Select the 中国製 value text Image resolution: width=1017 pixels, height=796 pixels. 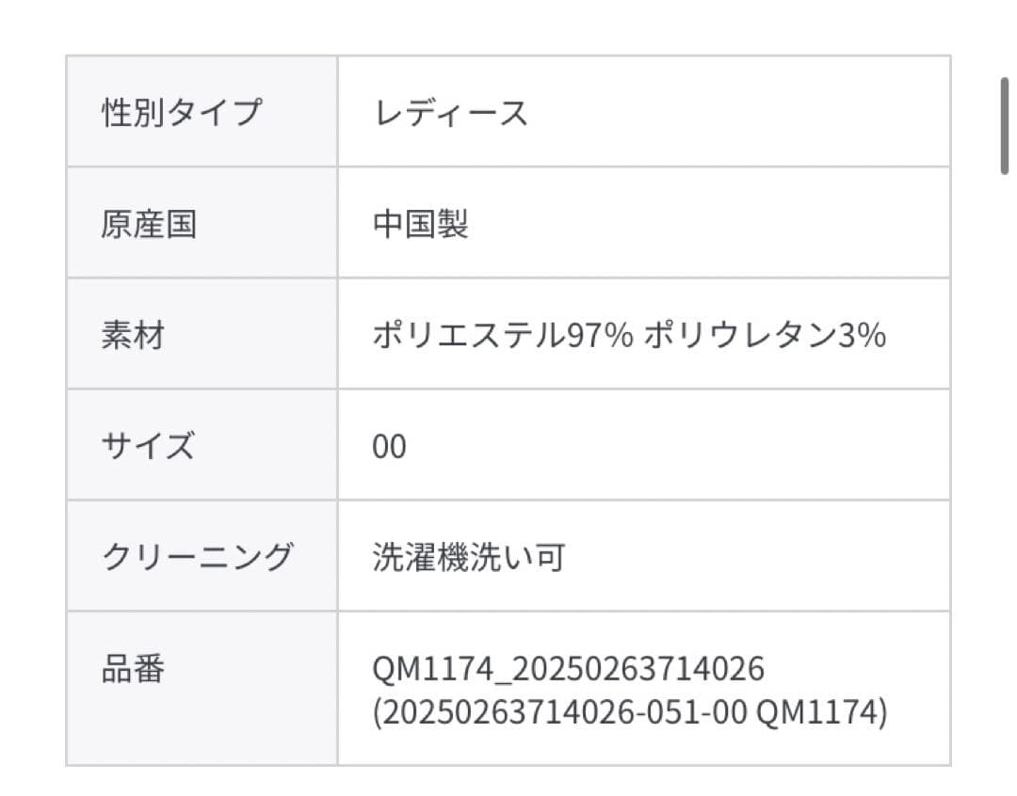(420, 224)
